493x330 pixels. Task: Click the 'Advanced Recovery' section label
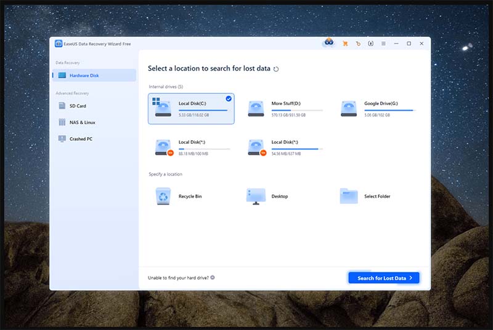[x=72, y=93]
